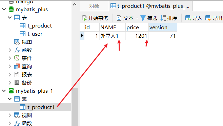
Task: Expand the 函数 node under mybatis_plus
Action: click(x=10, y=50)
